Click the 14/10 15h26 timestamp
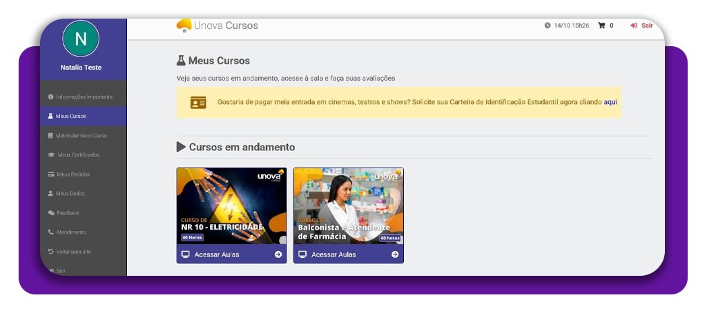The height and width of the screenshot is (322, 707). pos(571,26)
